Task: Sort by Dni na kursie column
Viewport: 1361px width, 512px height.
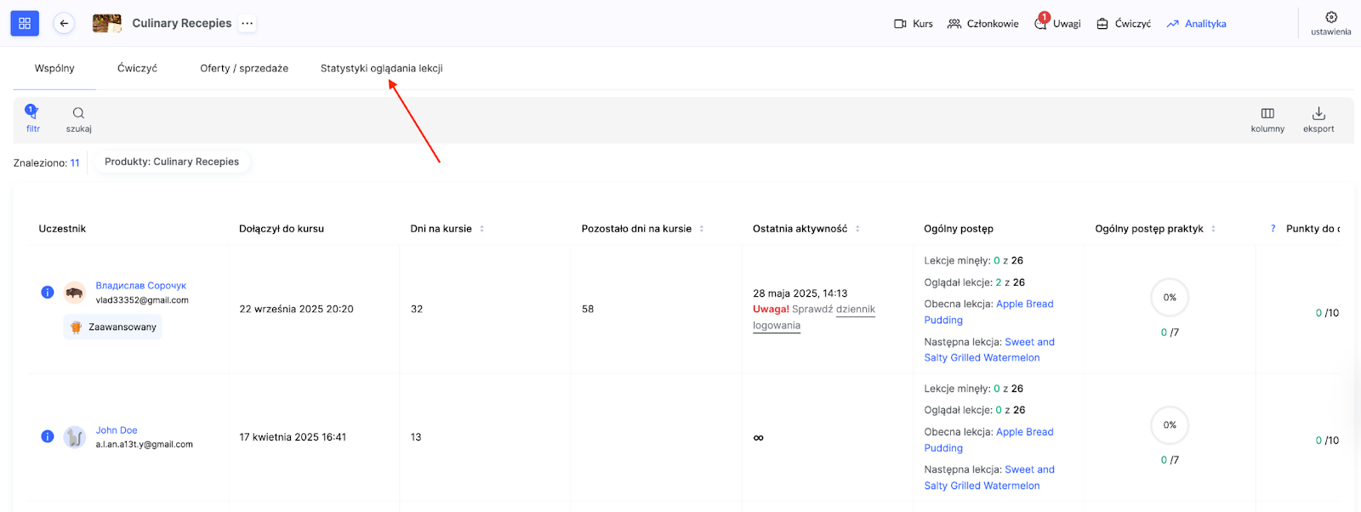Action: (481, 229)
